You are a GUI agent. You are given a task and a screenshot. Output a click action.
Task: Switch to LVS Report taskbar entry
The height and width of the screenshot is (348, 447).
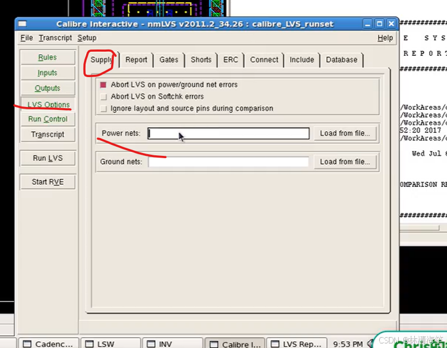point(296,343)
